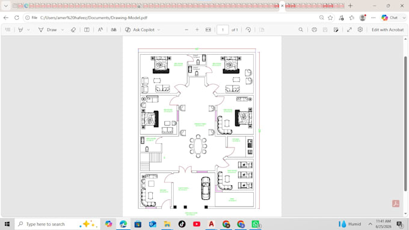
Task: Open tab actions menu chevron
Action: [6, 5]
